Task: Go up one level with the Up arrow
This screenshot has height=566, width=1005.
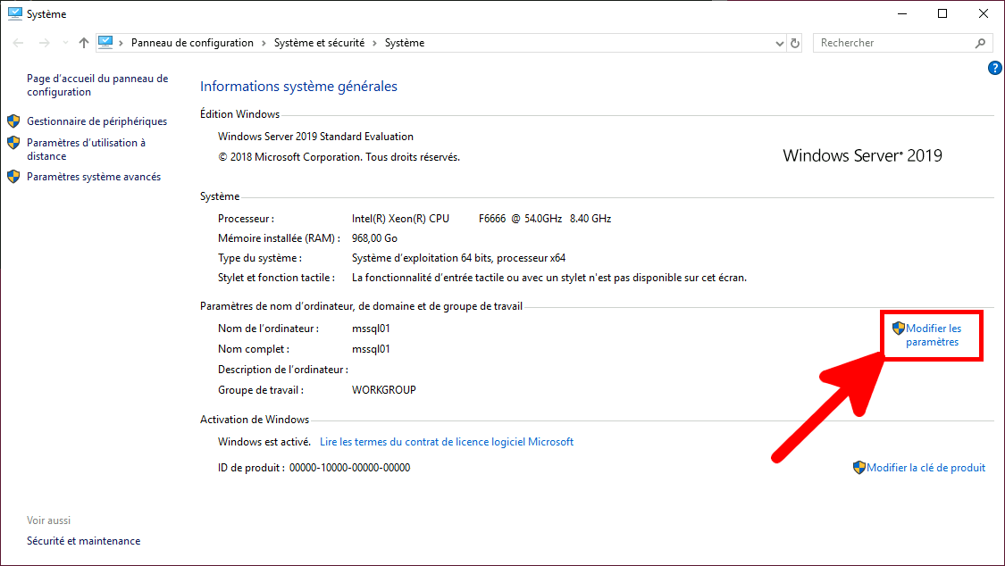Action: pyautogui.click(x=84, y=43)
